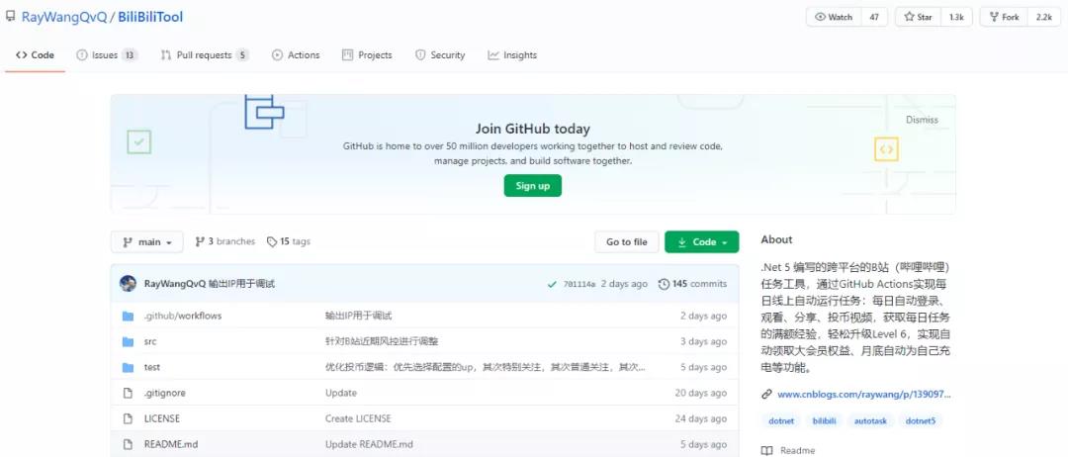Viewport: 1068px width, 457px height.
Task: Go to the Actions tab
Action: pos(296,55)
